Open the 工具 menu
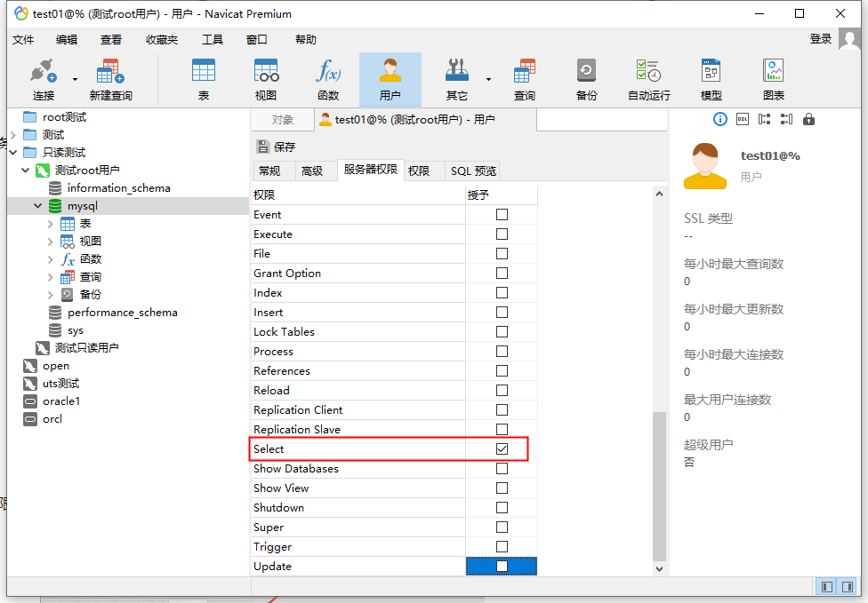 (212, 39)
